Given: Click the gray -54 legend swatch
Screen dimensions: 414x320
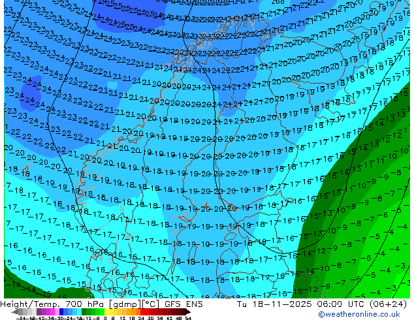Looking at the screenshot, I should [x=21, y=312].
